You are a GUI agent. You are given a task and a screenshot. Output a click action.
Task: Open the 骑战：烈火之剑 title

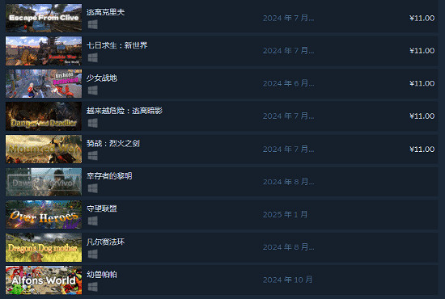coord(113,143)
